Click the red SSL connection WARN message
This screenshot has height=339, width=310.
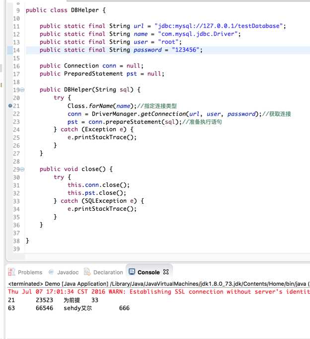pos(159,292)
